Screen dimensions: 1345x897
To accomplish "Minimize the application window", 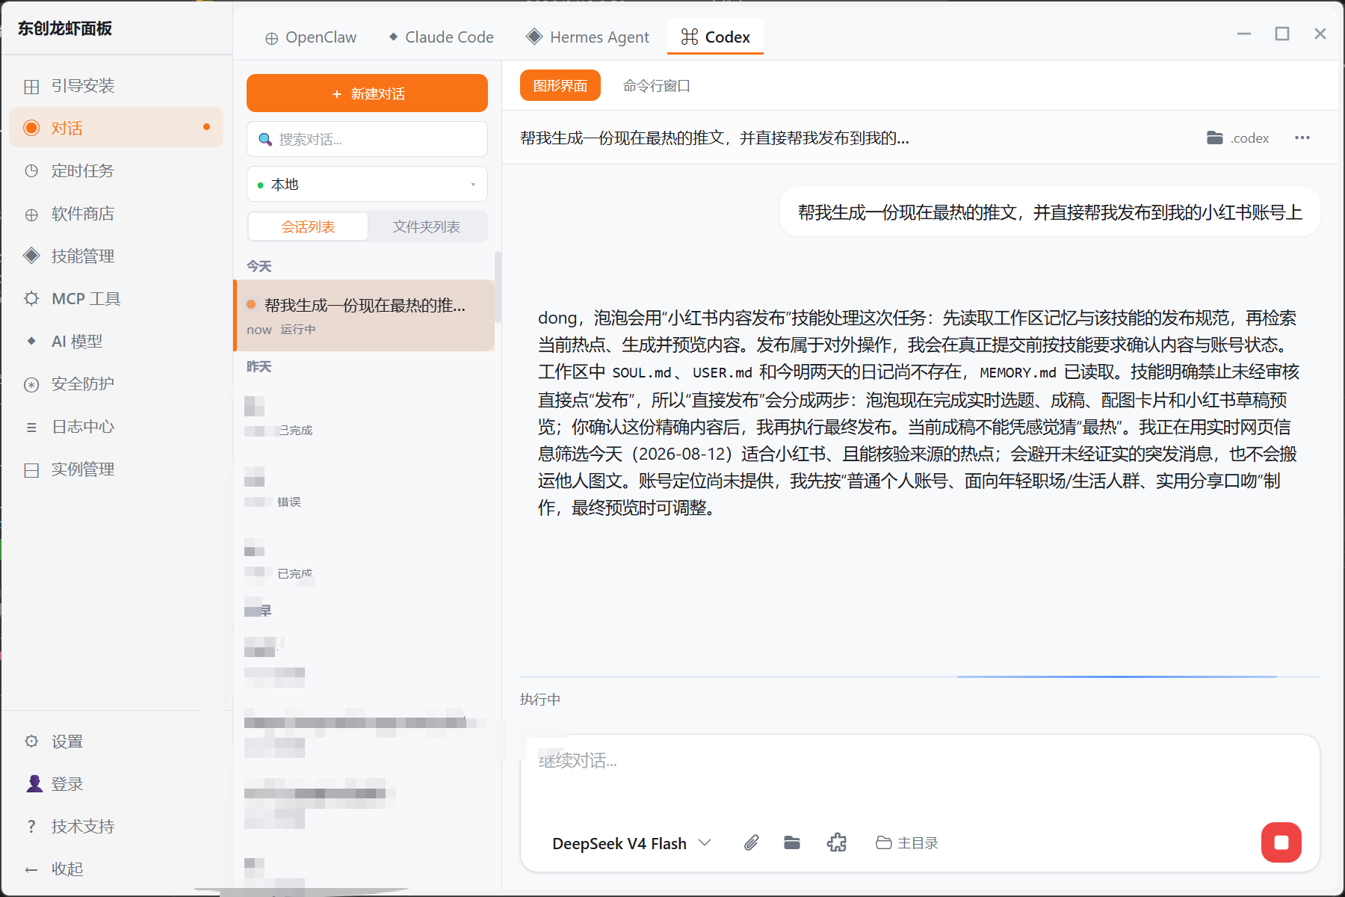I will point(1244,34).
